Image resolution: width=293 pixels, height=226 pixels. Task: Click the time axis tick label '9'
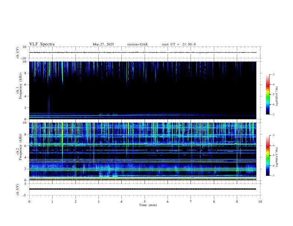coord(237,202)
